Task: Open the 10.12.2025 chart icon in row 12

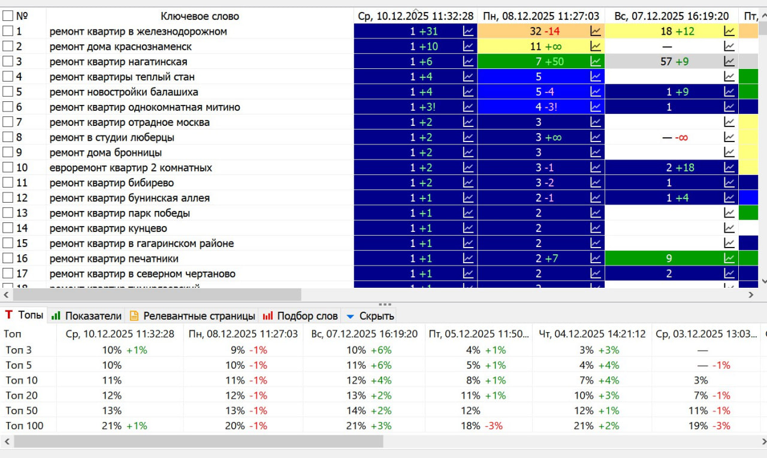Action: pos(468,198)
